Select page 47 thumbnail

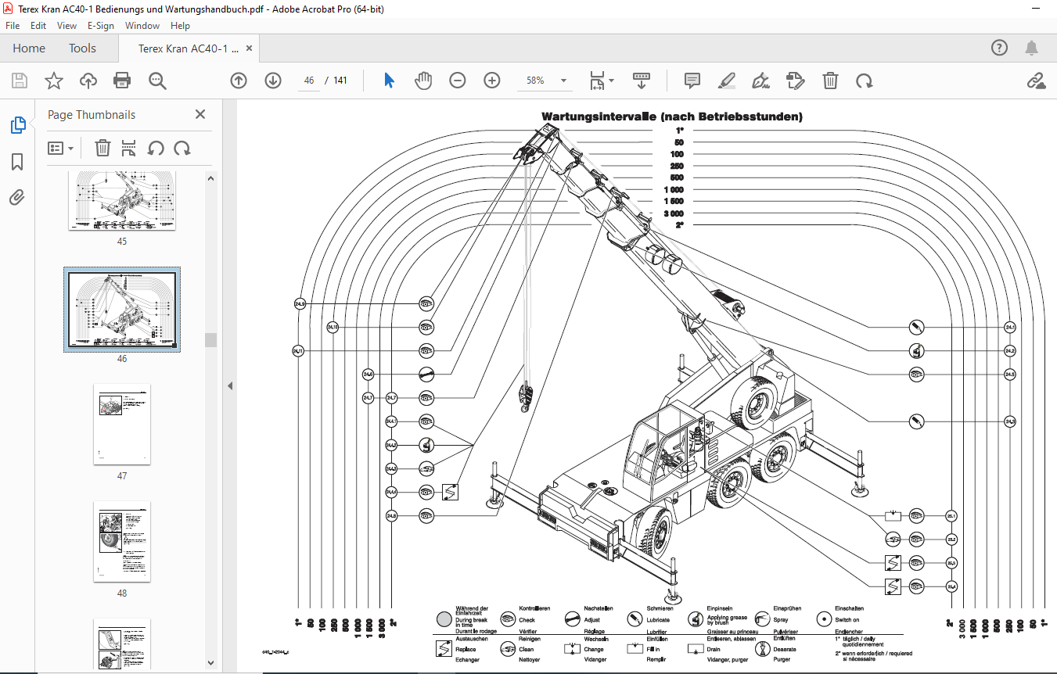(122, 424)
